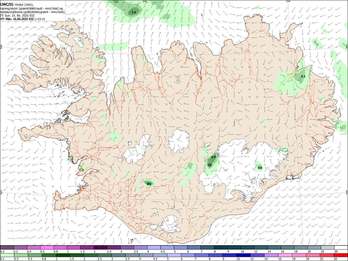
Task: Select the deep navy swatch labeled 10, bottom legend row
Action: tap(243, 255)
